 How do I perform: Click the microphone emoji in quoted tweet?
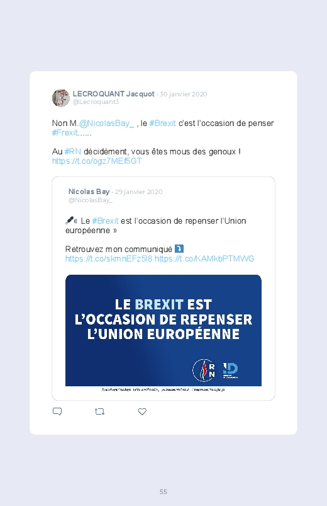click(x=69, y=221)
